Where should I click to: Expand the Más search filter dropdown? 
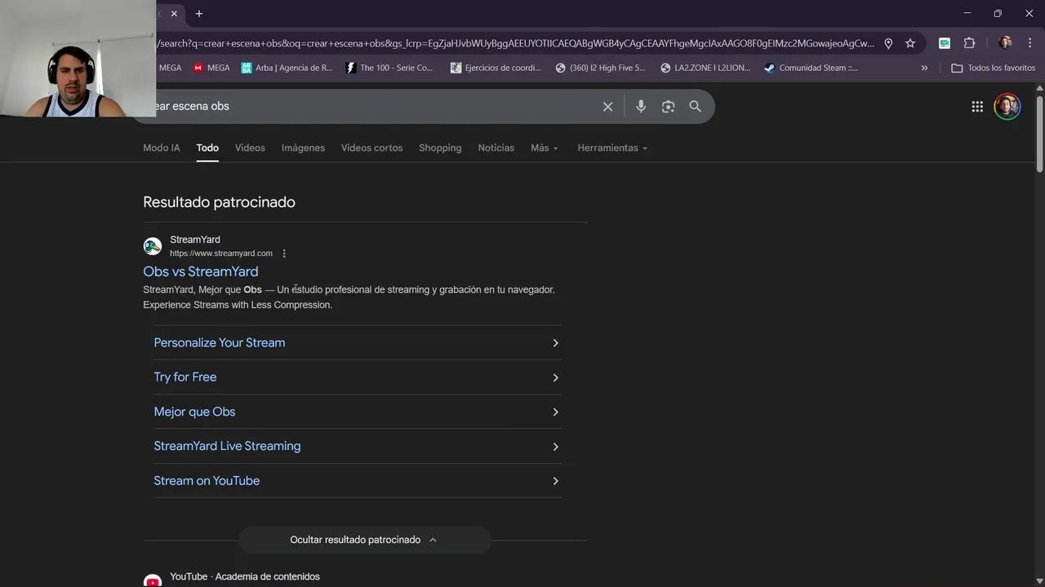click(x=545, y=148)
